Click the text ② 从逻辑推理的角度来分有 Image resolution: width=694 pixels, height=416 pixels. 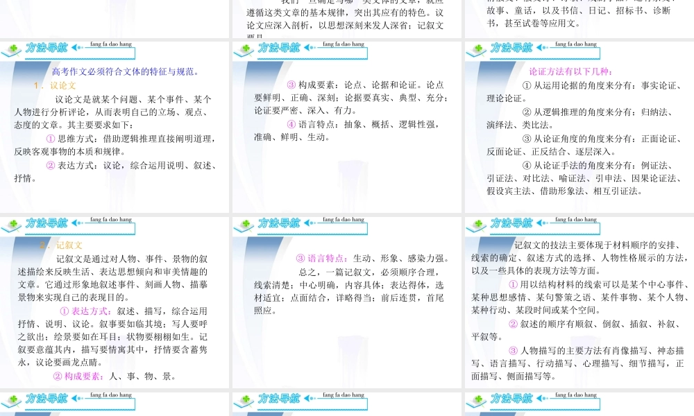597,112
